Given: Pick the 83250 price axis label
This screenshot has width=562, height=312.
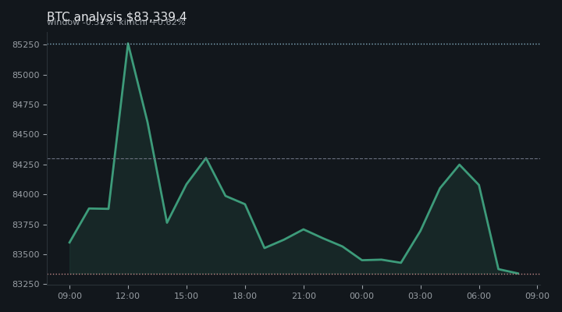Looking at the screenshot, I should point(26,285).
